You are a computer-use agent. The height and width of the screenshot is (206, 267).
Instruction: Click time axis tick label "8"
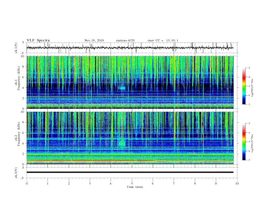pyautogui.click(x=195, y=183)
